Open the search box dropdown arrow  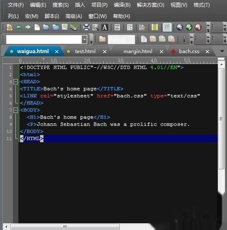[x=84, y=40]
